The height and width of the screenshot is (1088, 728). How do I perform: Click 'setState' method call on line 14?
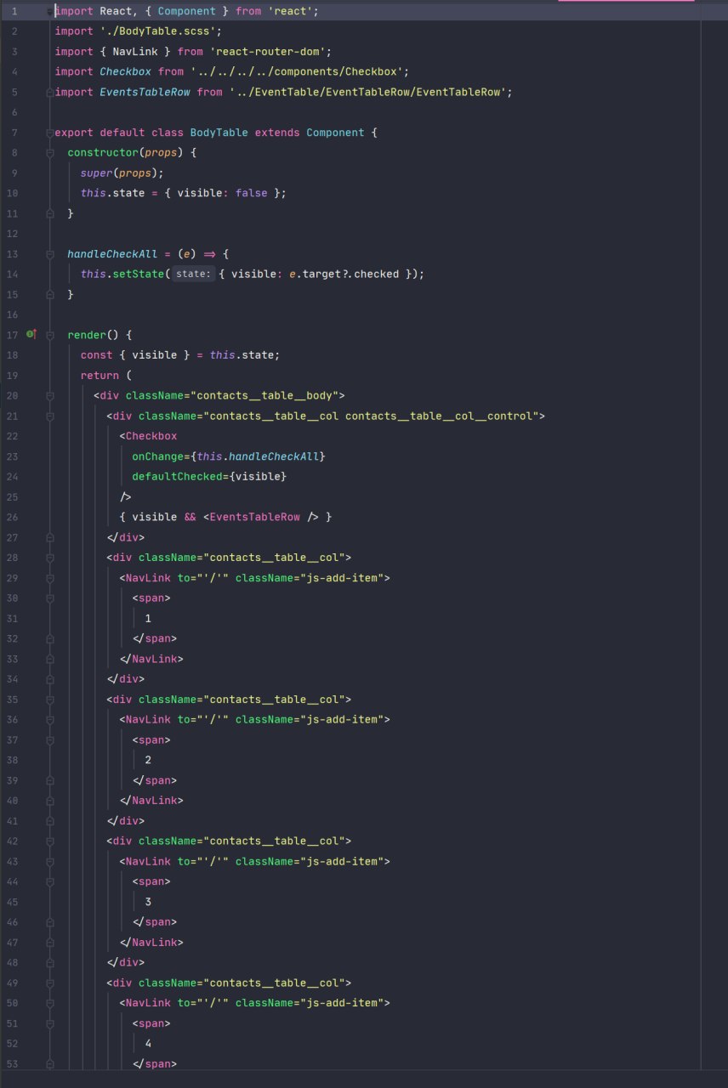139,275
